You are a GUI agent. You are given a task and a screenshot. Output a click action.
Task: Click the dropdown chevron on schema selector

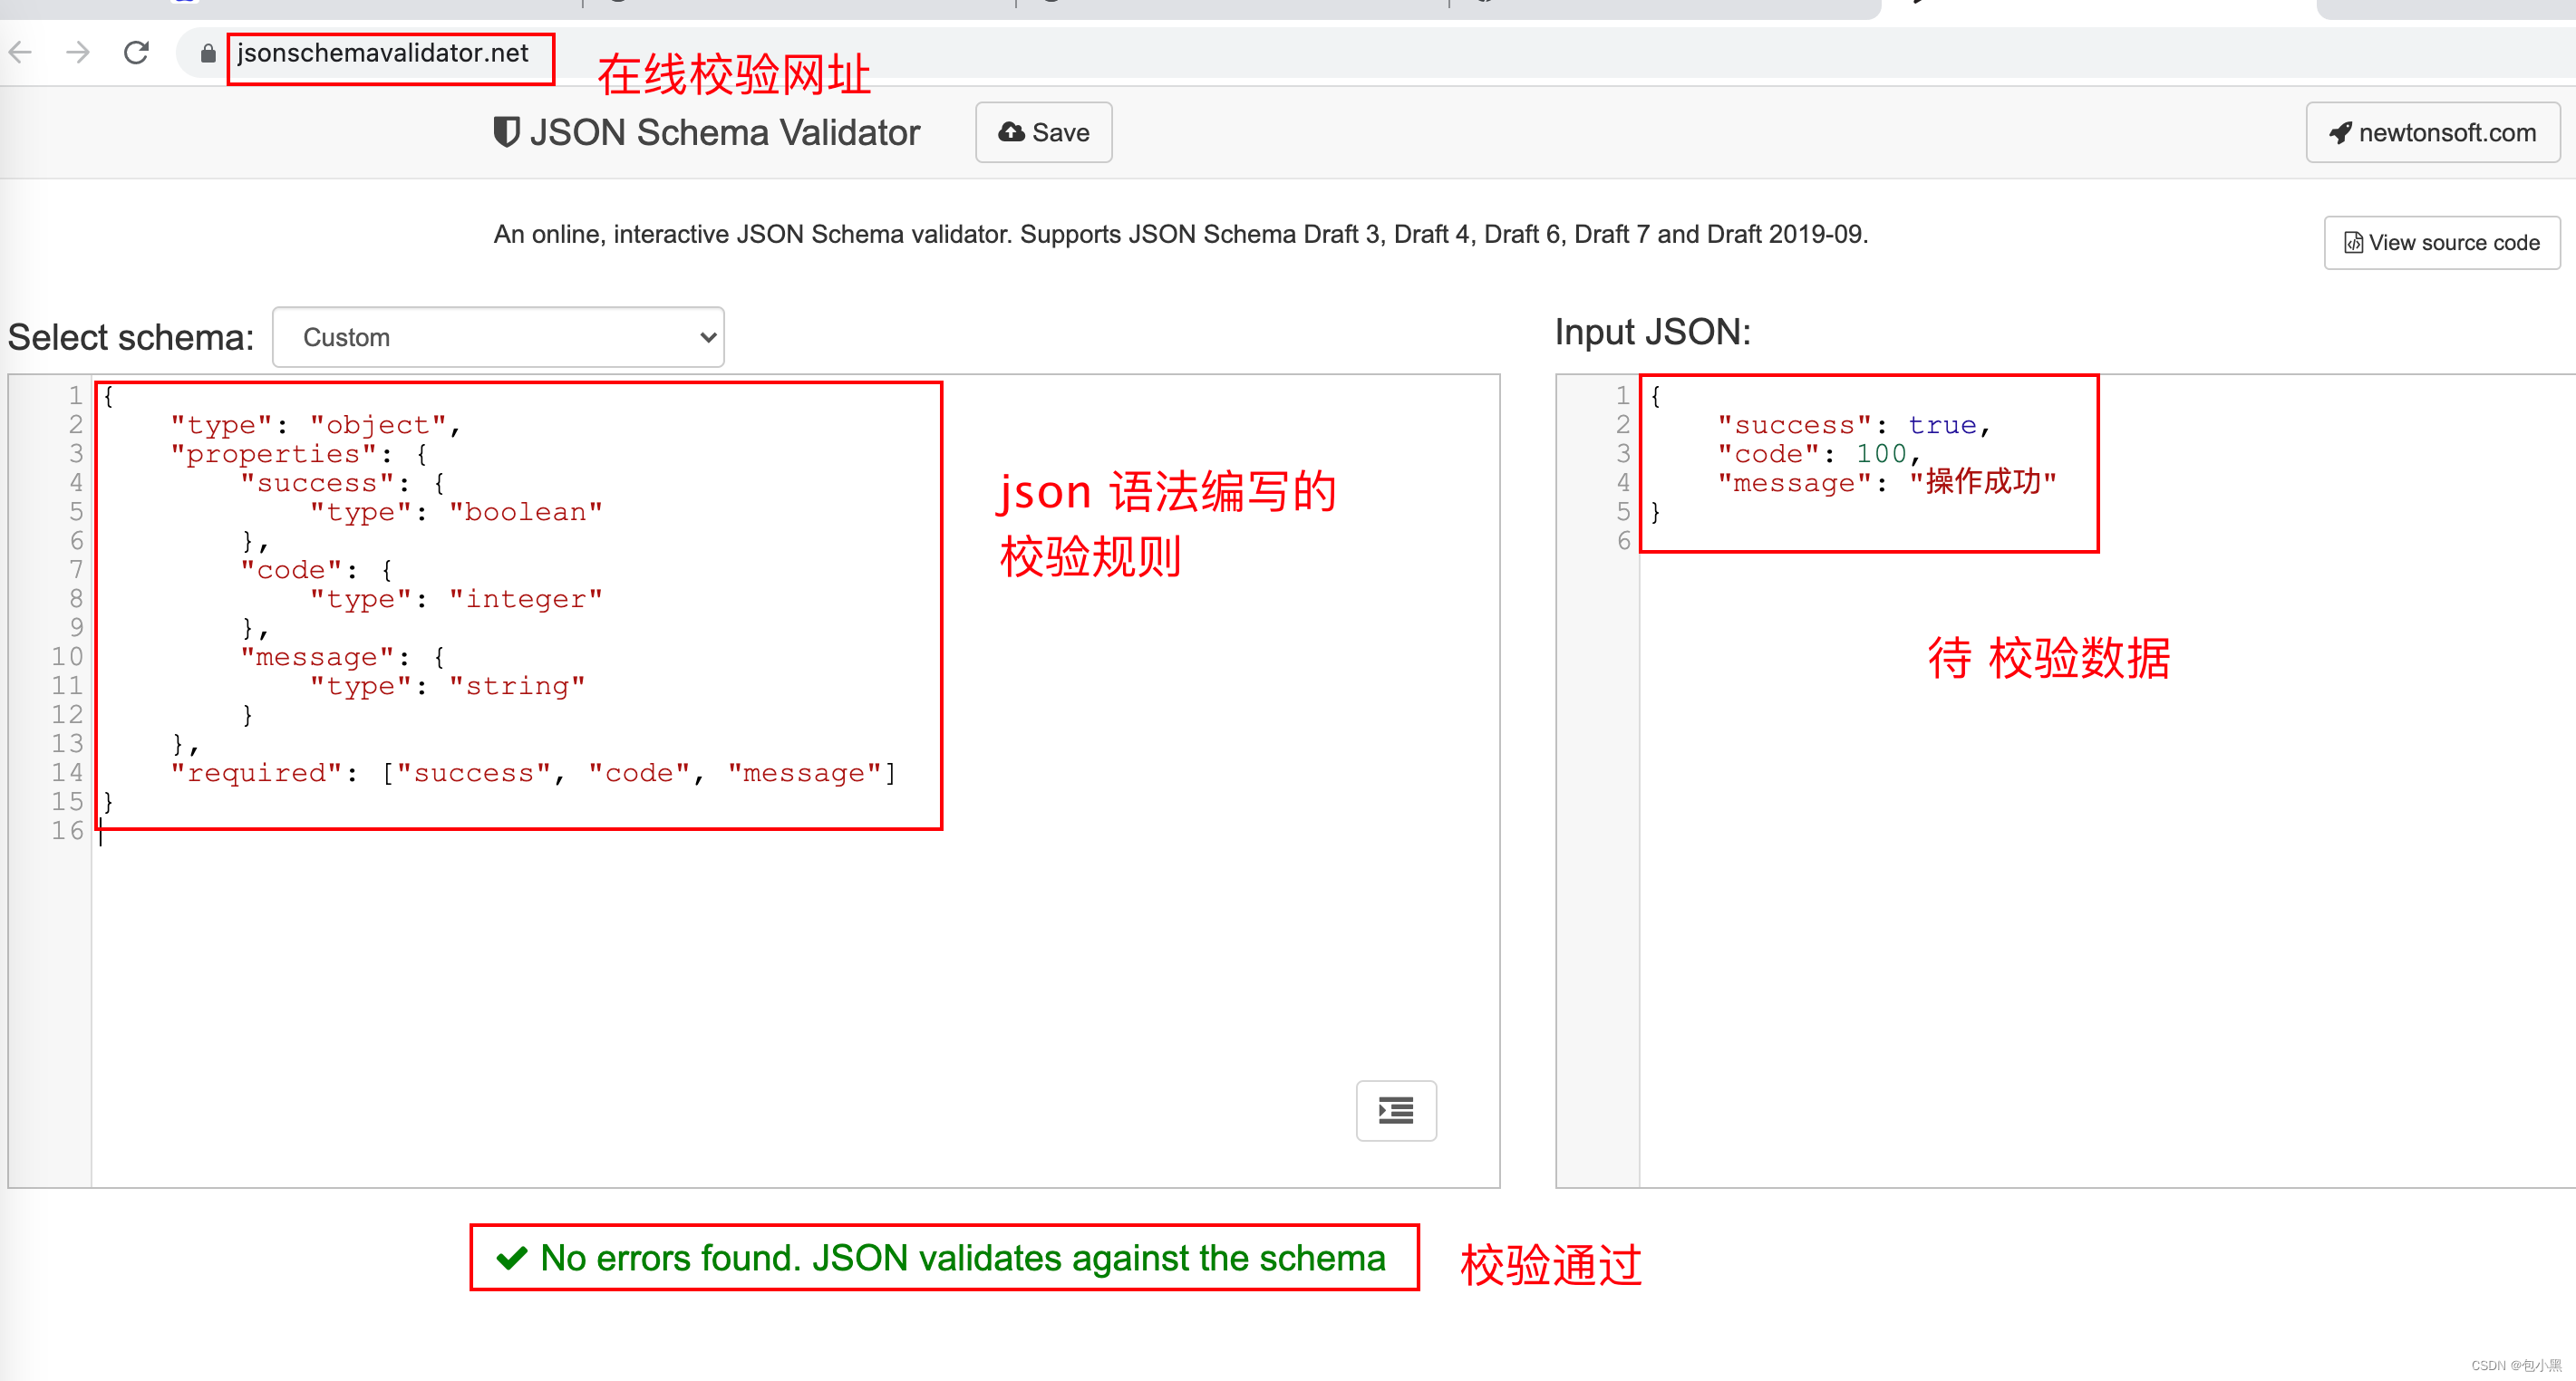coord(707,338)
